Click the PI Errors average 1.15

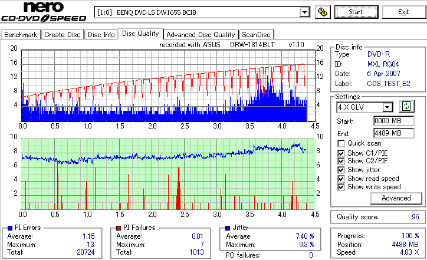coord(88,236)
